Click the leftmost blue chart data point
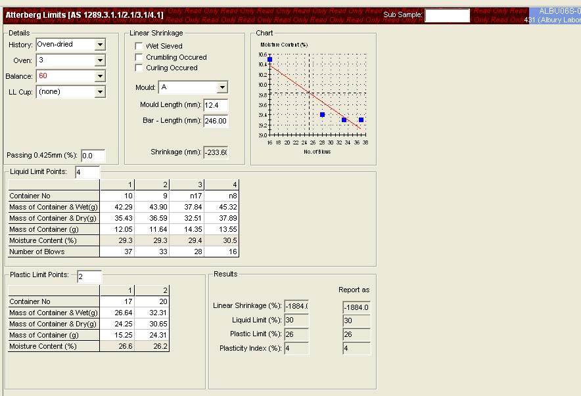Image resolution: width=581 pixels, height=396 pixels. coord(269,60)
